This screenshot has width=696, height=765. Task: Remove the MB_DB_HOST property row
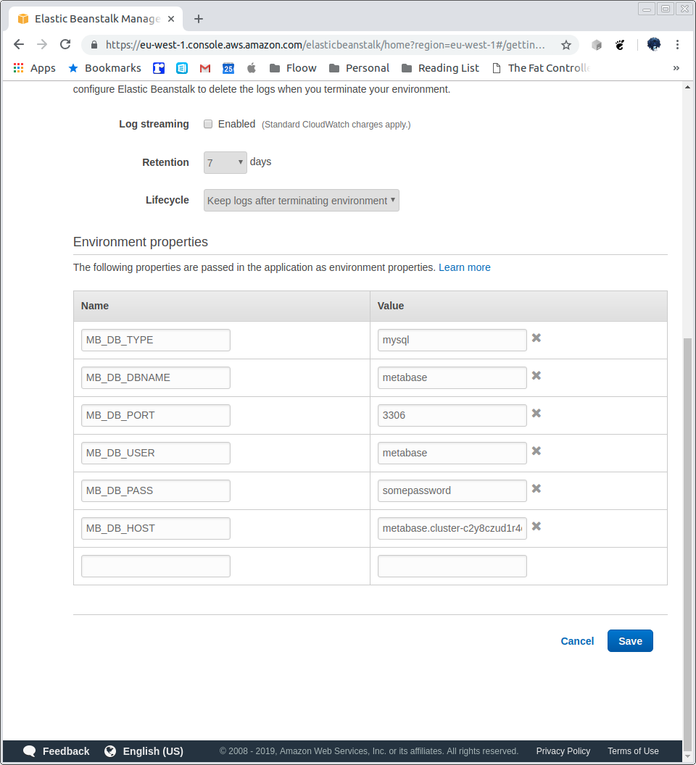pyautogui.click(x=536, y=527)
